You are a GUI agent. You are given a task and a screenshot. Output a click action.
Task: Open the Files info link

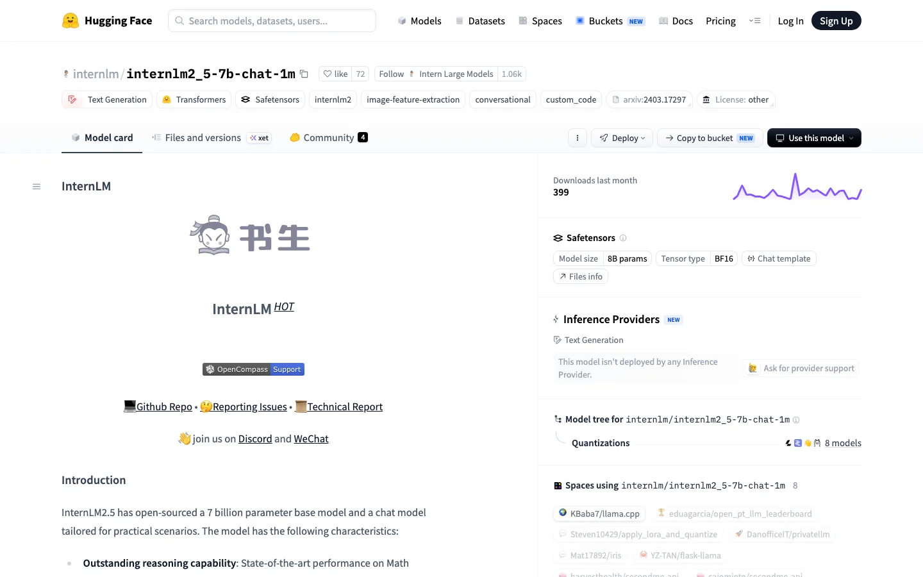[581, 276]
